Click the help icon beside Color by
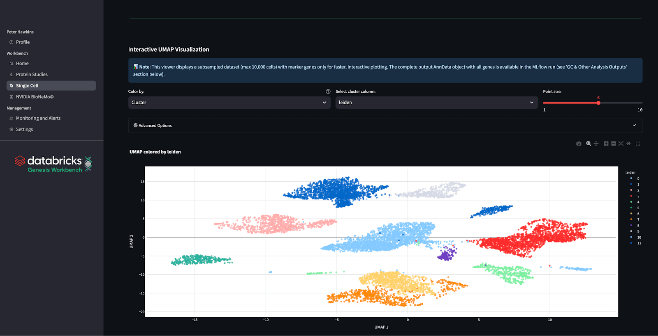This screenshot has height=336, width=658. click(328, 91)
